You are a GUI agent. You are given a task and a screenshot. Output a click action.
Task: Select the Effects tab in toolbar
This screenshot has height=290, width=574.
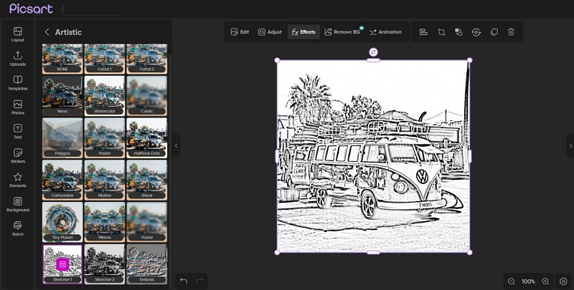(x=304, y=32)
